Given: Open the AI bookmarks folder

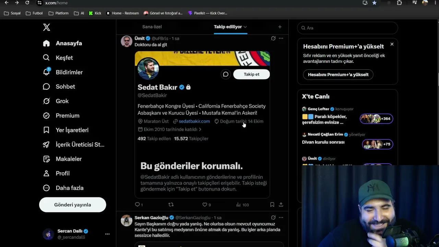Looking at the screenshot, I should [x=79, y=13].
